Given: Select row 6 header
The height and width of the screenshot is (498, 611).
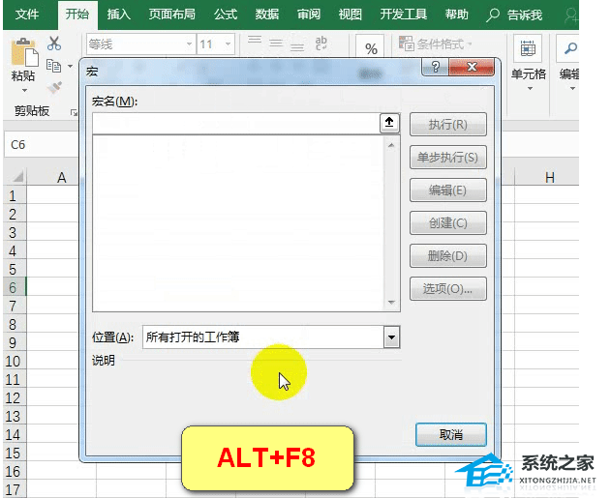Looking at the screenshot, I should (x=14, y=287).
